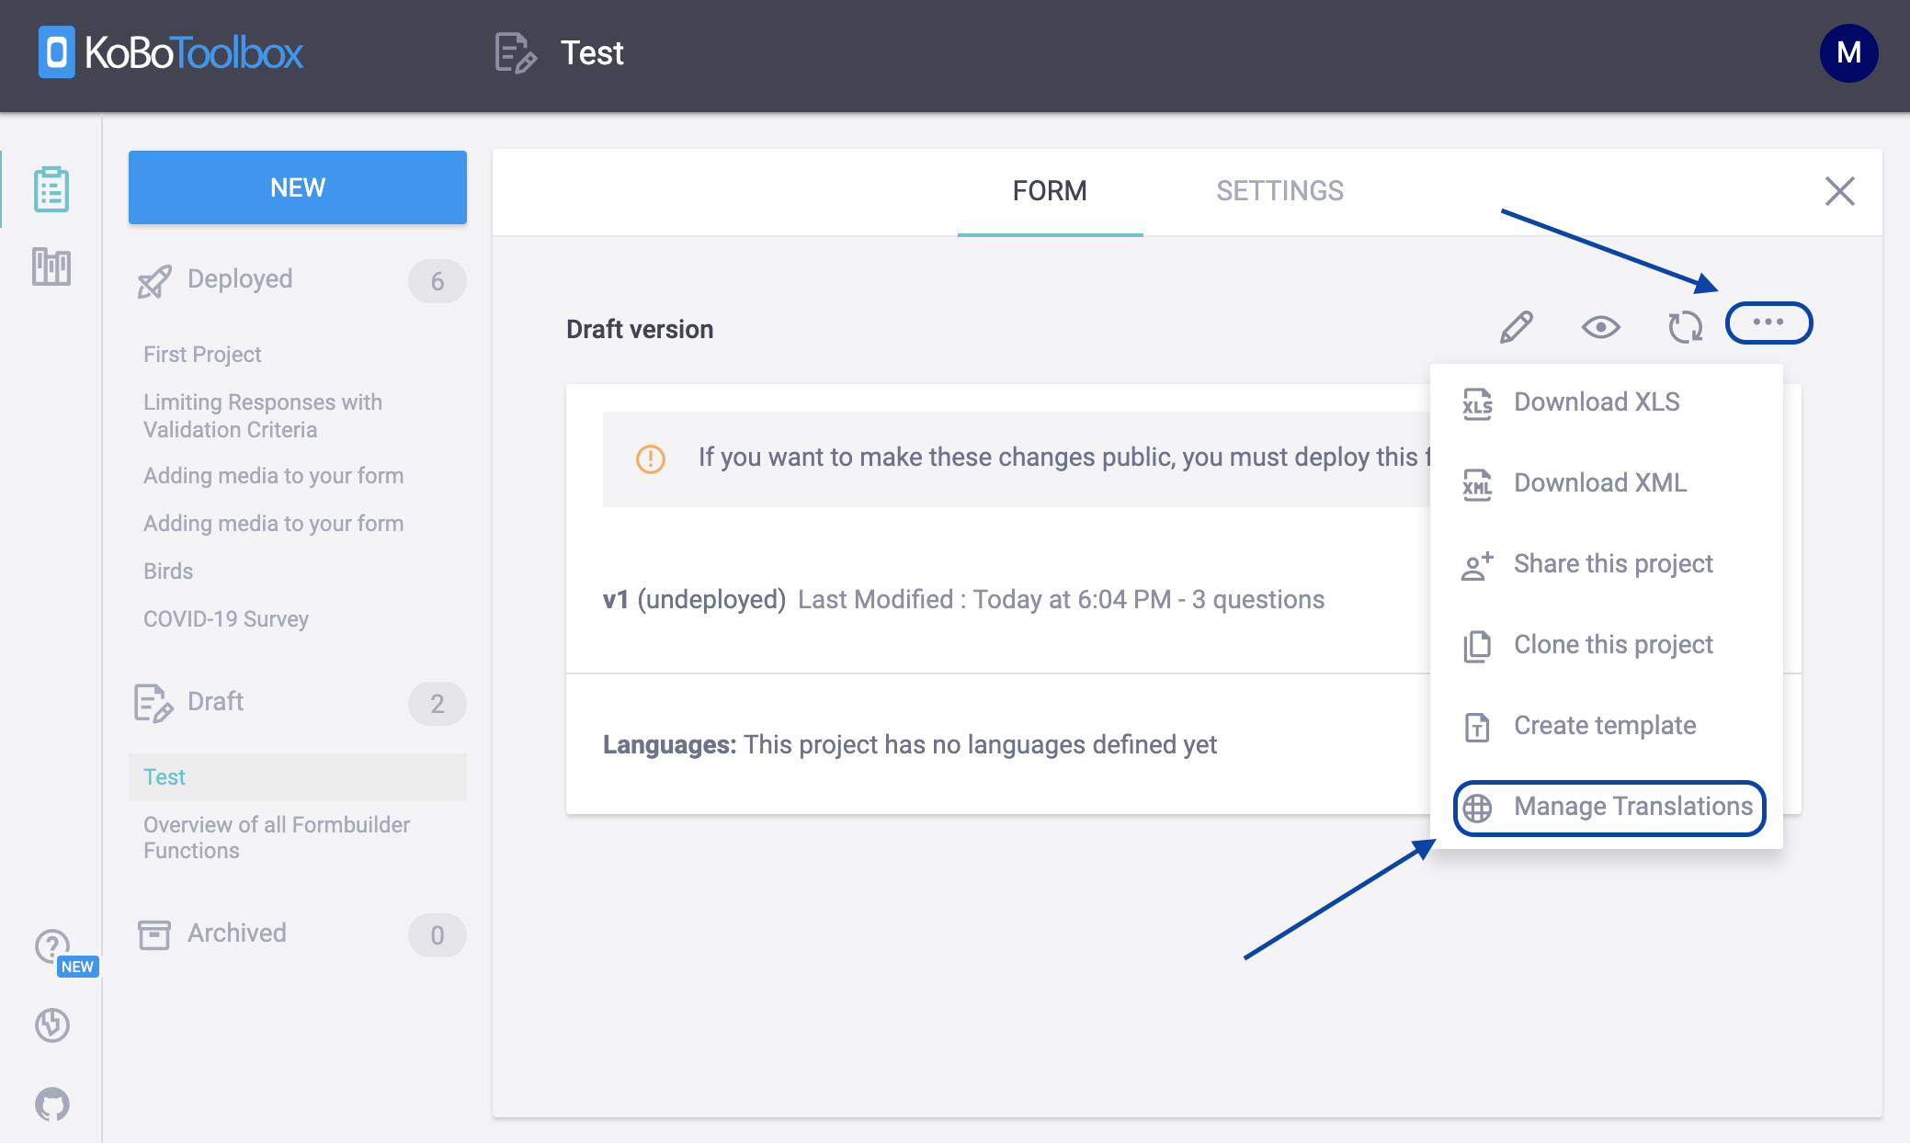The image size is (1910, 1143).
Task: Choose Download XLS option
Action: click(x=1597, y=402)
